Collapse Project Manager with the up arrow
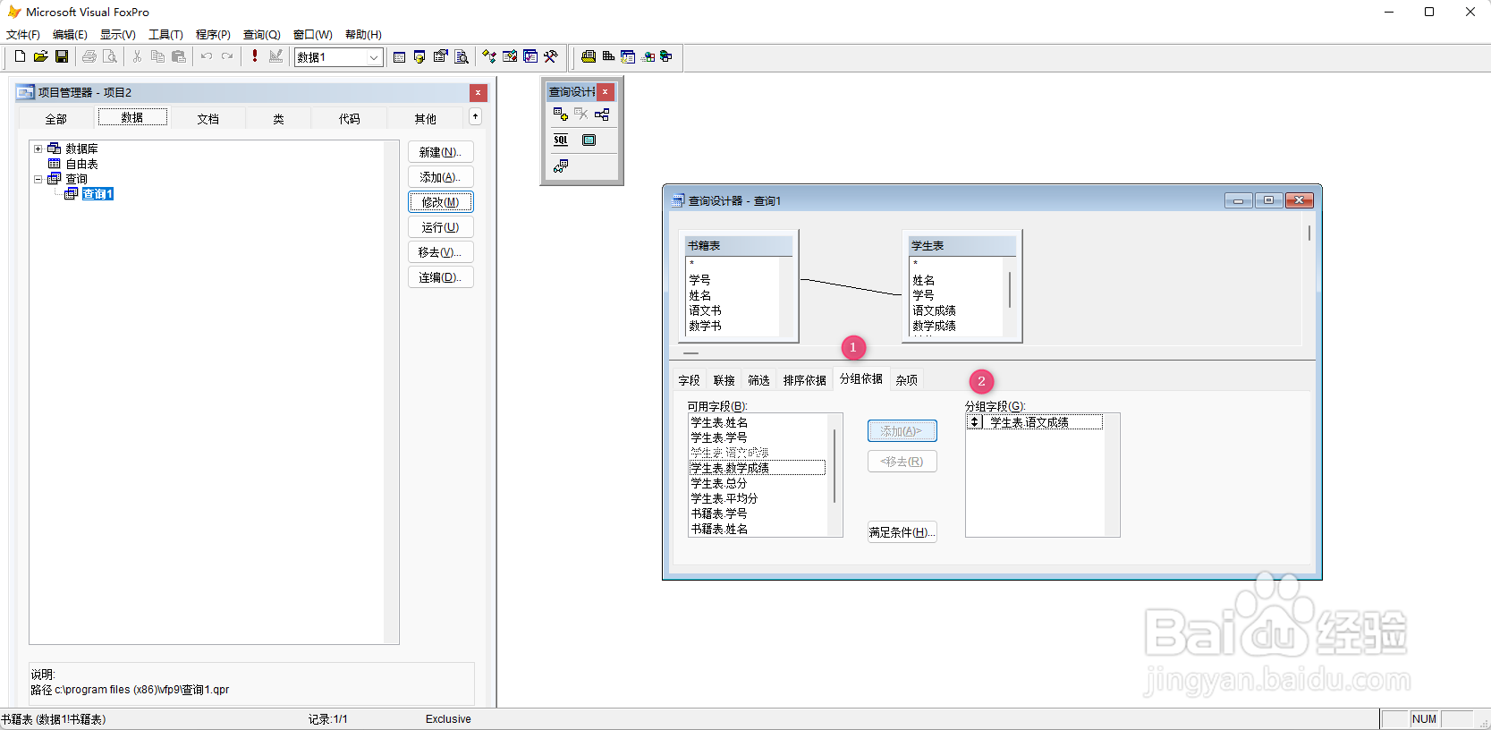Image resolution: width=1491 pixels, height=730 pixels. point(475,116)
